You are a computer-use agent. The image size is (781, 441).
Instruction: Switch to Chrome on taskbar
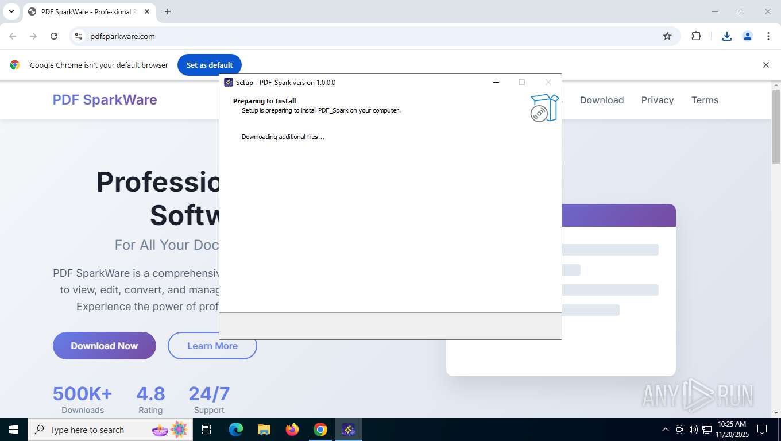(x=320, y=430)
